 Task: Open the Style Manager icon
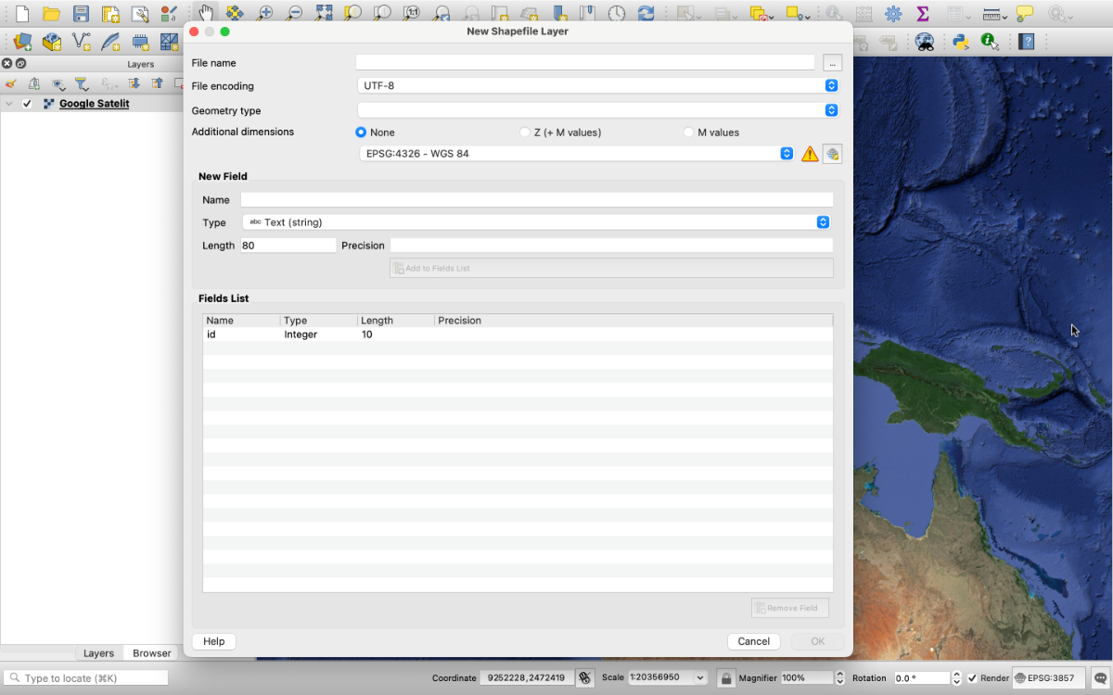(169, 14)
